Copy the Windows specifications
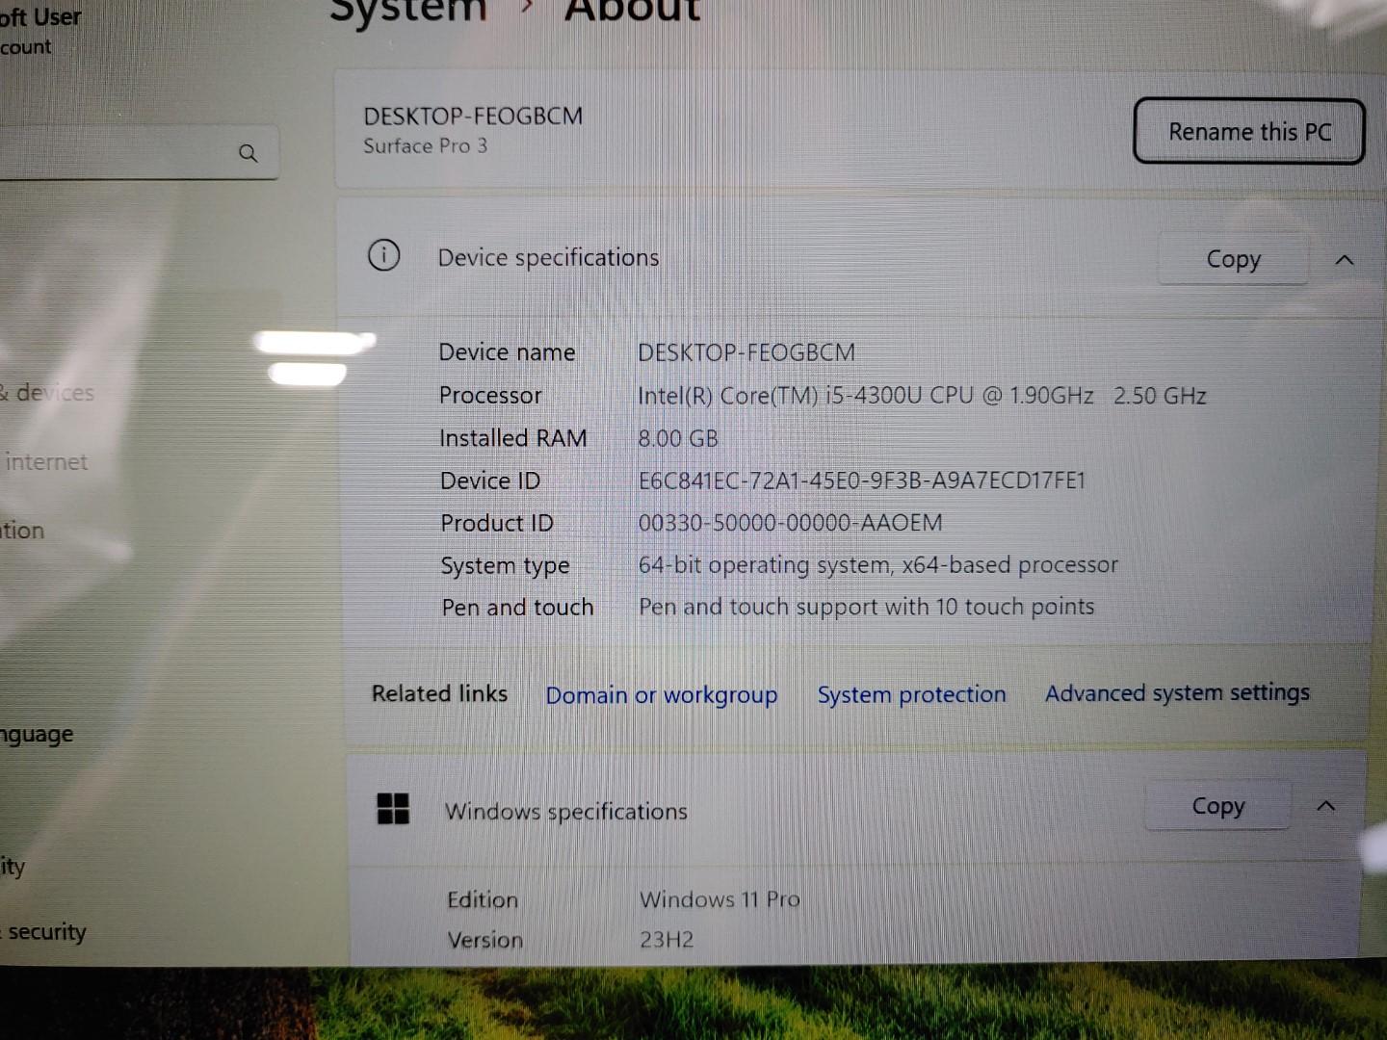 click(1217, 805)
